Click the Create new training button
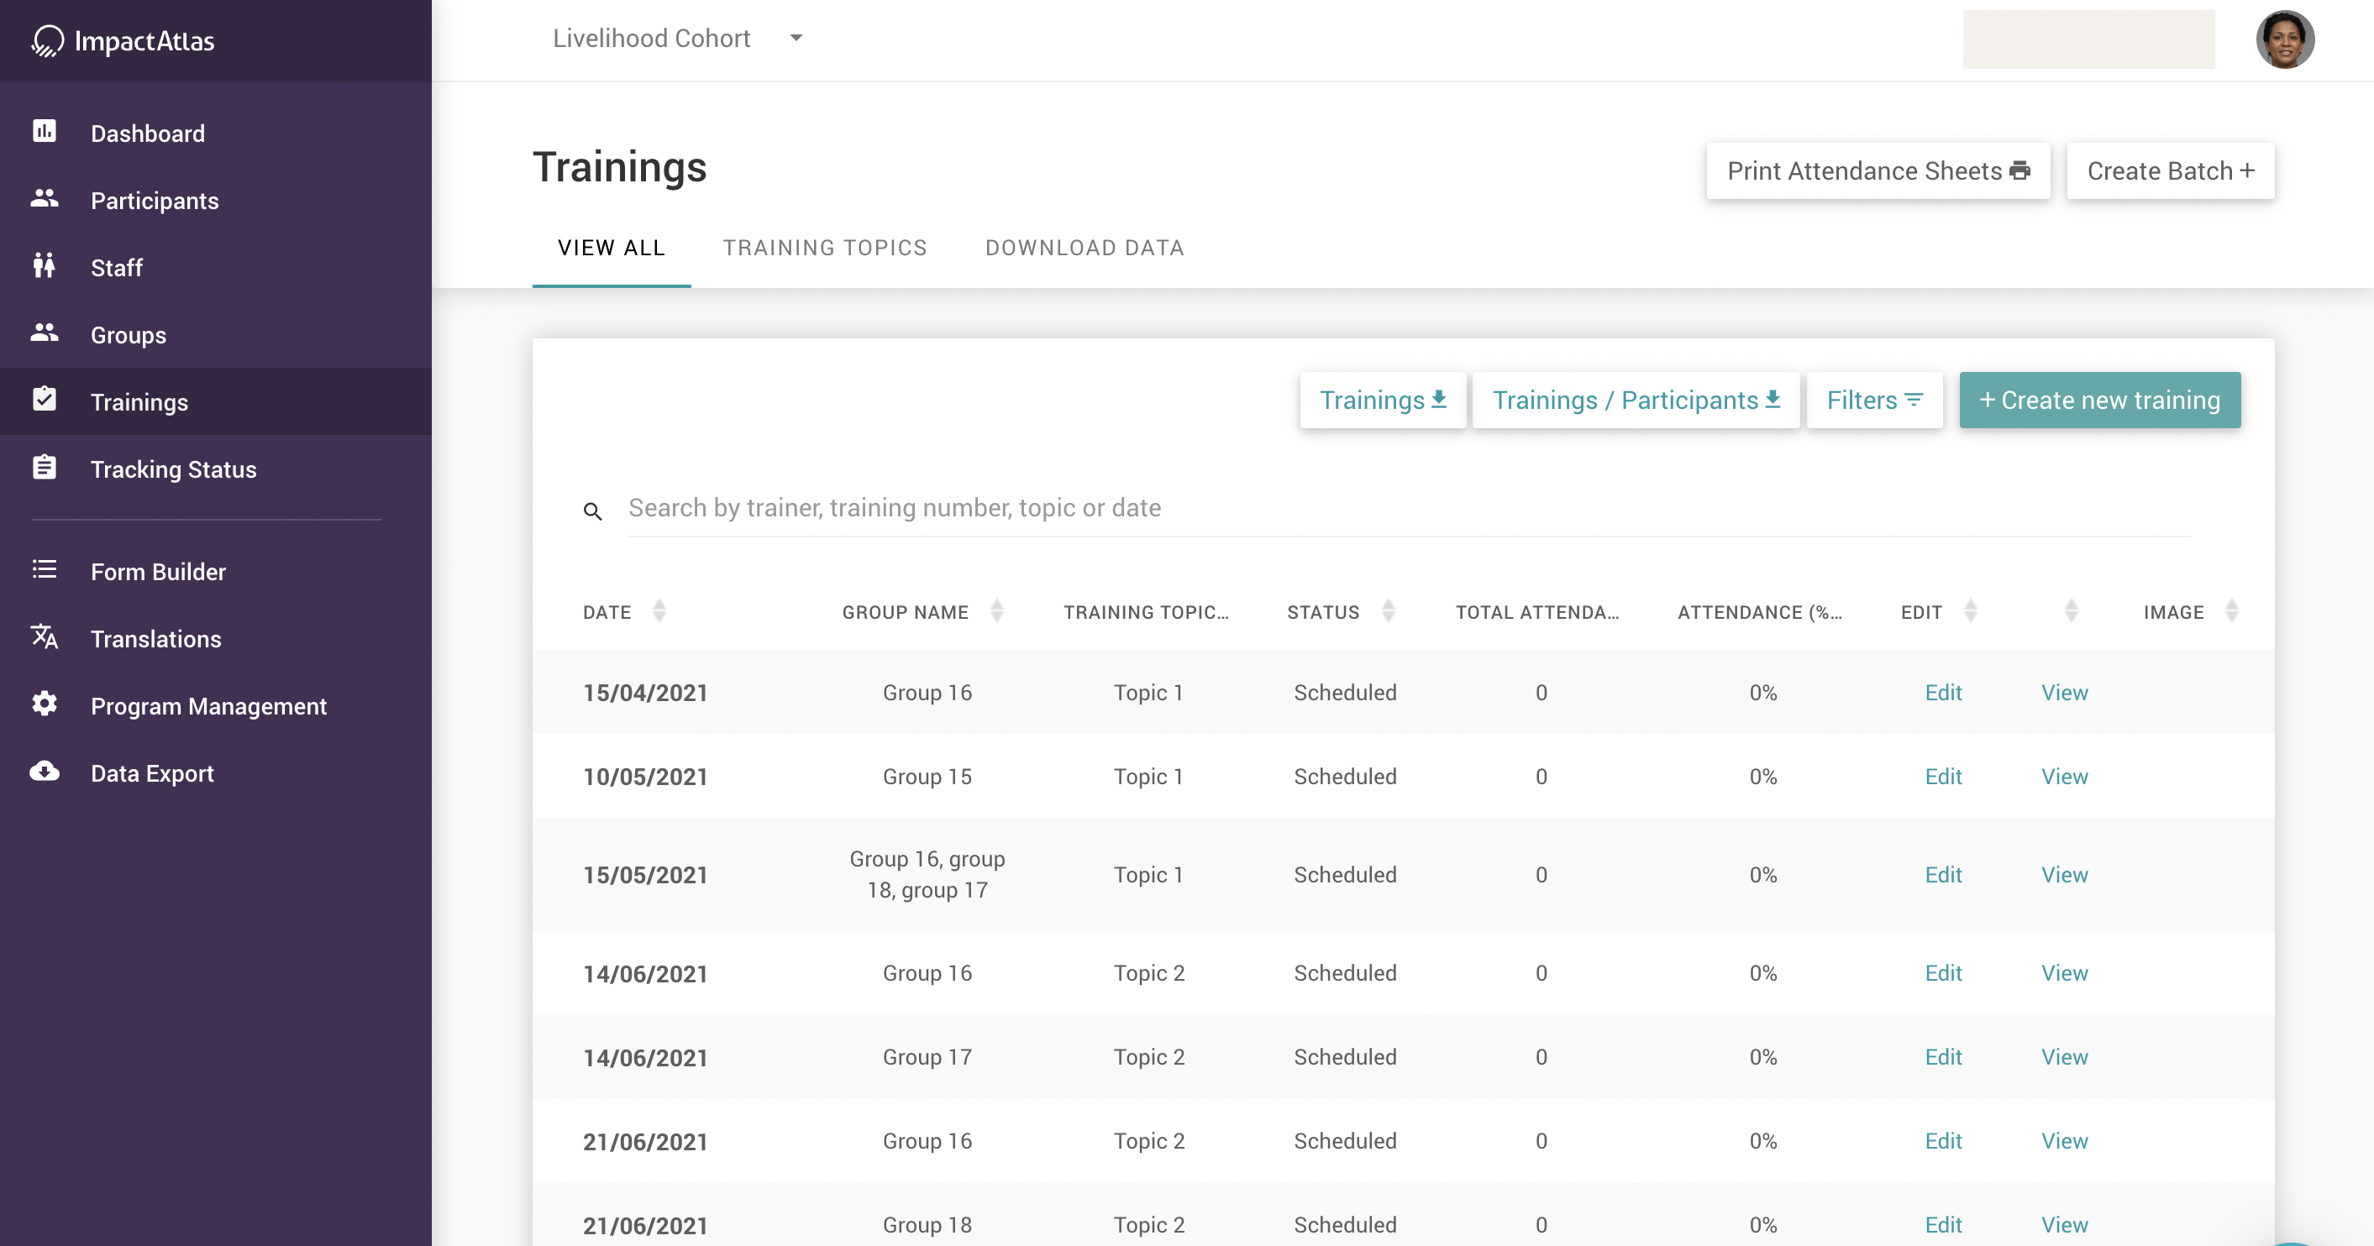The width and height of the screenshot is (2374, 1246). point(2098,400)
